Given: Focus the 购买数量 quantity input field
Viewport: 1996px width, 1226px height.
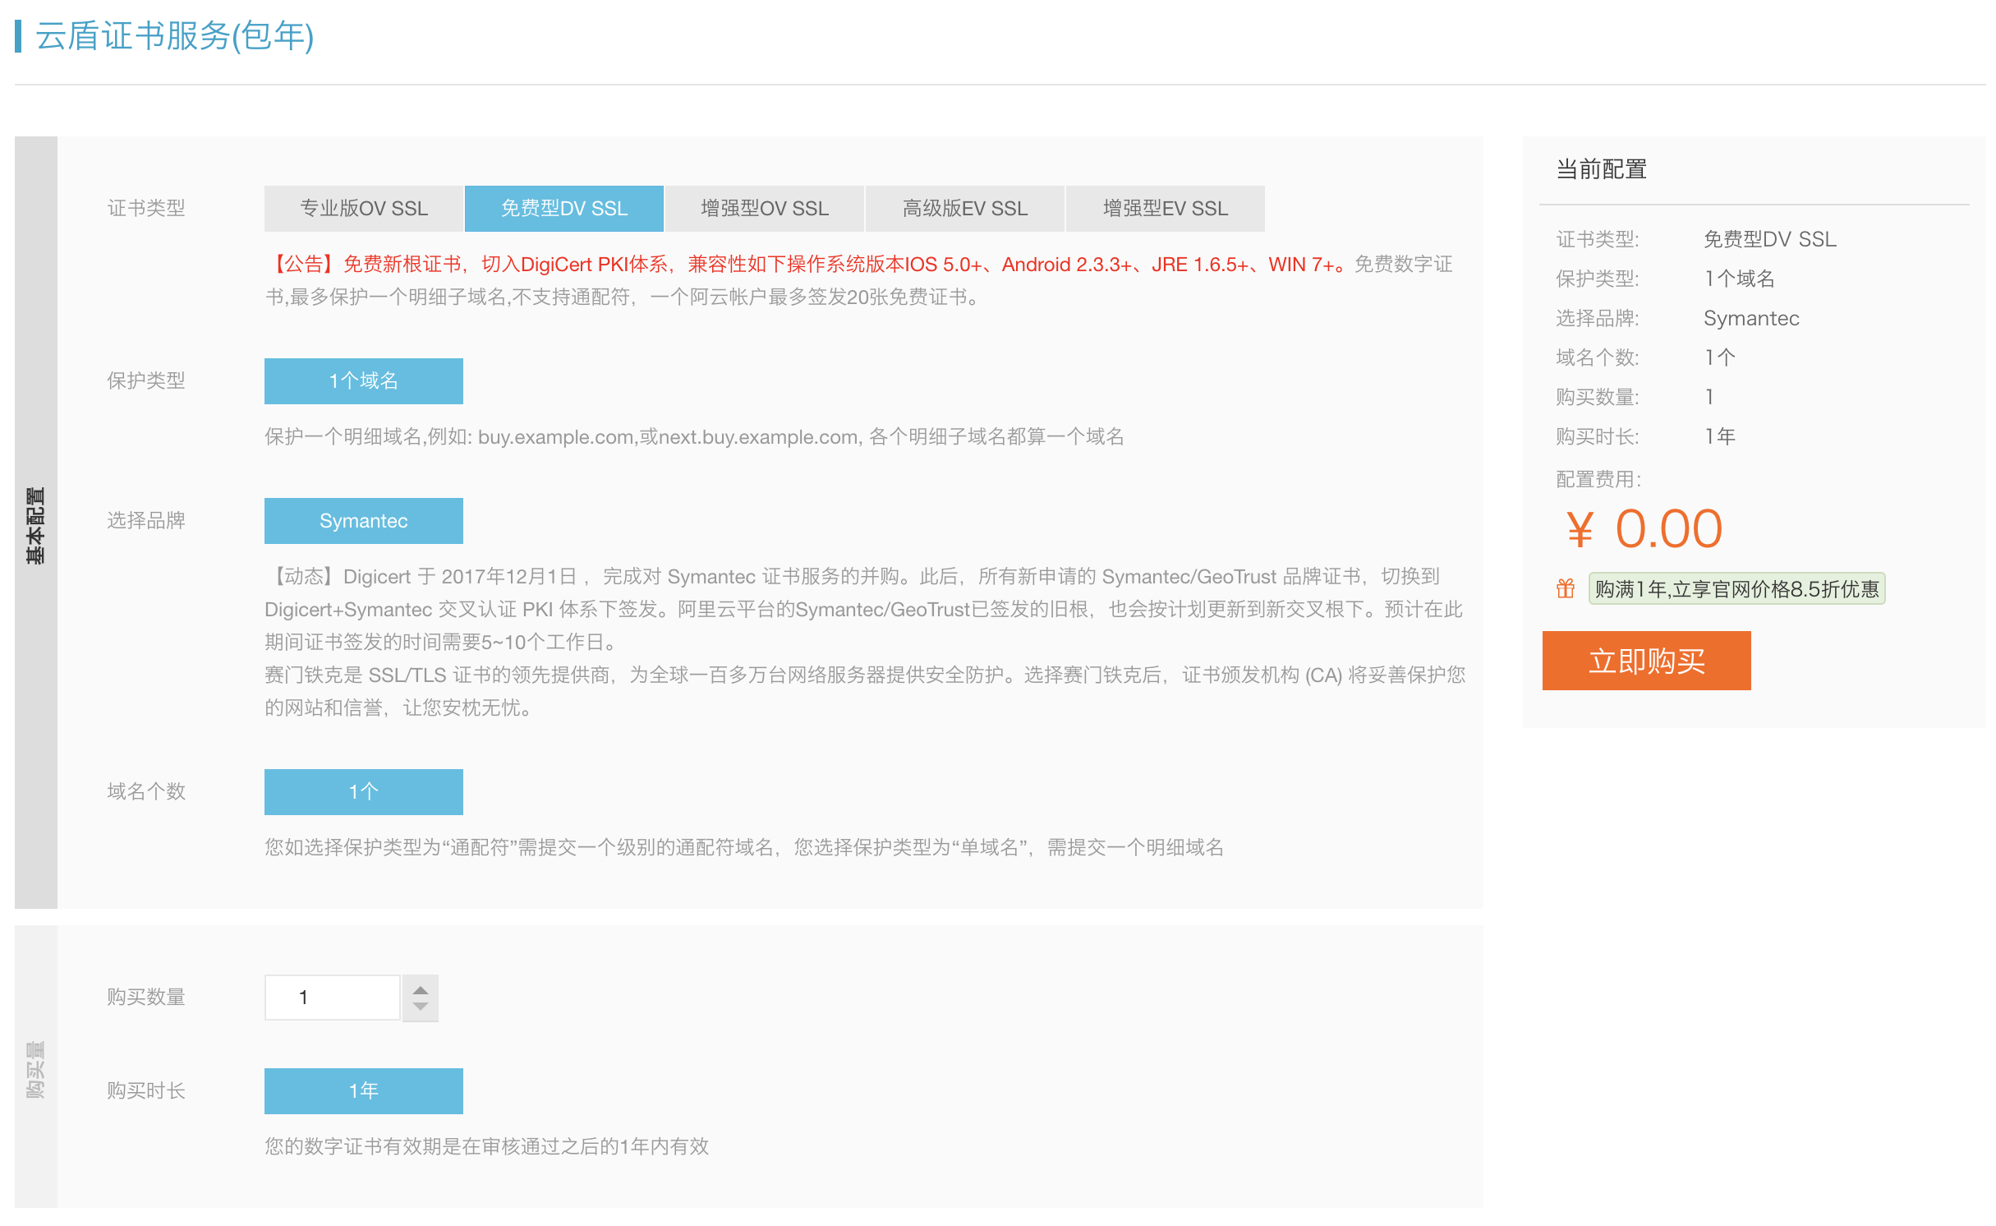Looking at the screenshot, I should coord(332,998).
